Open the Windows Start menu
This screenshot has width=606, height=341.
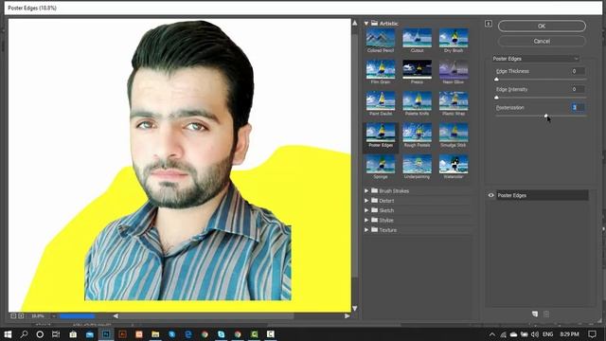click(x=8, y=334)
